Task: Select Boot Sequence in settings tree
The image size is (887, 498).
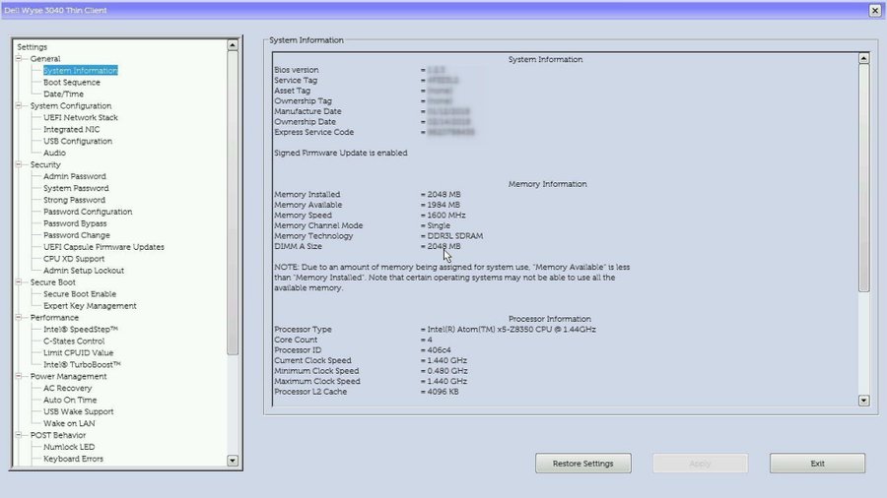Action: 71,83
